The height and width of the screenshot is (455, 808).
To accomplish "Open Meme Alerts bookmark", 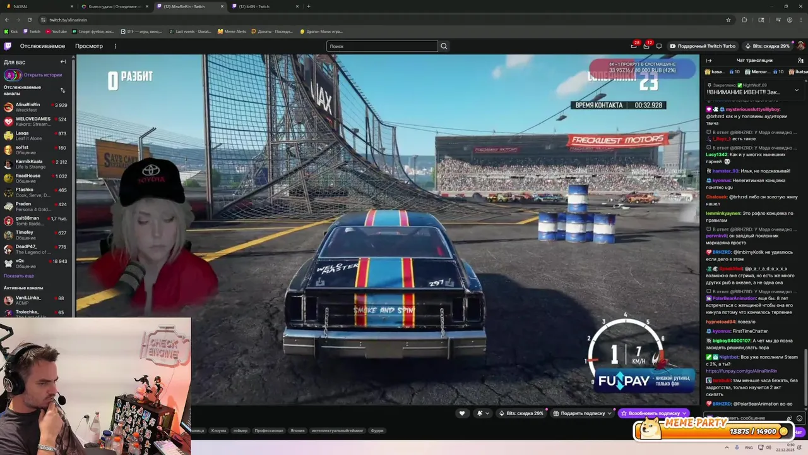I will [x=232, y=31].
